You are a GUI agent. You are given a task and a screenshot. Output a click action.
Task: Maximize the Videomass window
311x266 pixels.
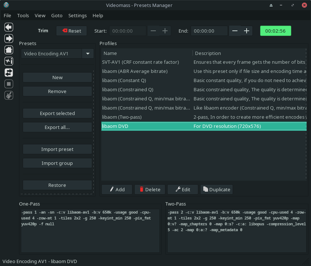click(293, 5)
